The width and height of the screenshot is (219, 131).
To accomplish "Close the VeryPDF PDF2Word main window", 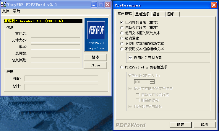I will coord(108,5).
